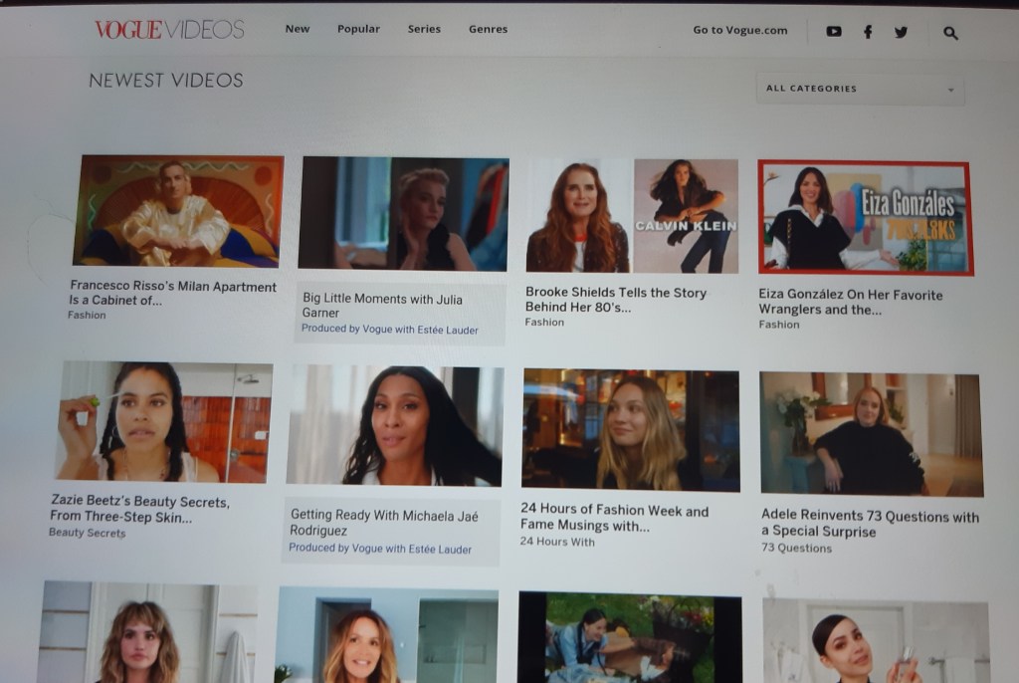
Task: Open the YouTube icon in header
Action: [834, 31]
